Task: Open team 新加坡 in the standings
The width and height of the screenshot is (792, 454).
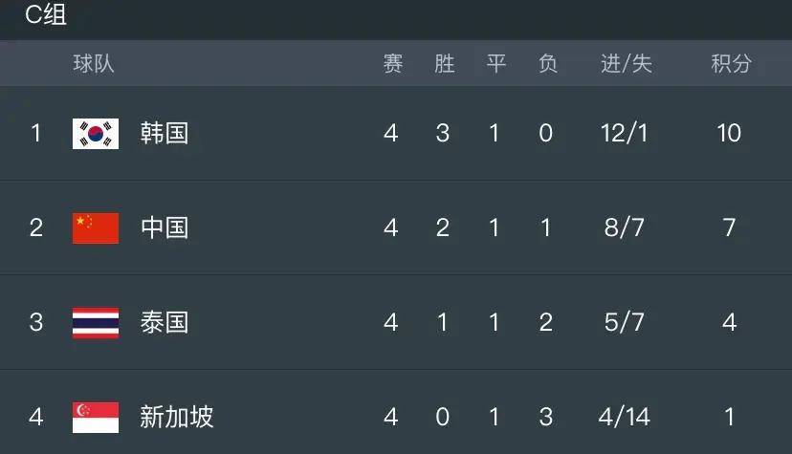Action: coord(177,417)
